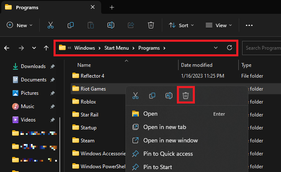
Task: Click the toolbar Rename icon
Action: click(x=111, y=25)
